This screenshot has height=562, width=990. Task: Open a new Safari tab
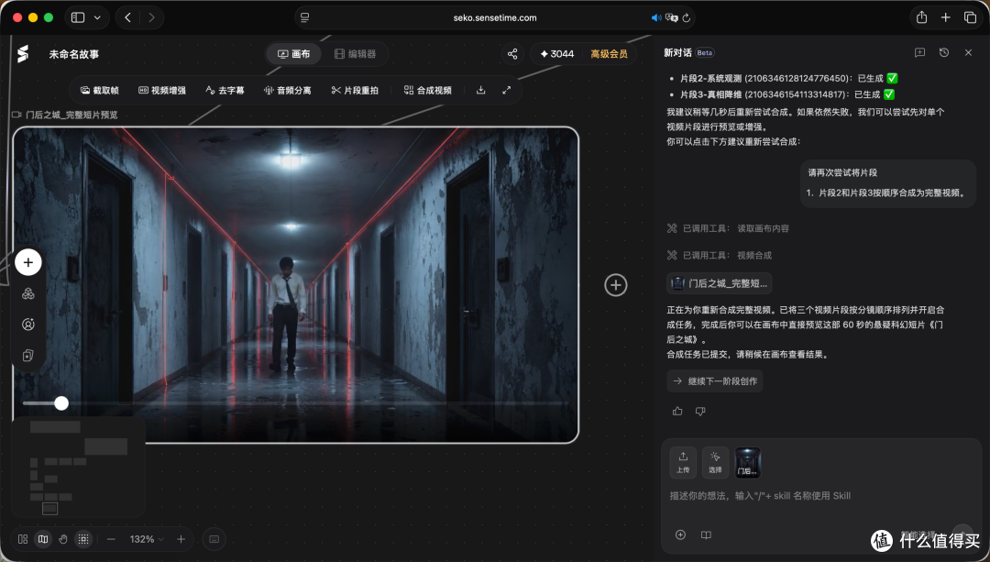(945, 17)
